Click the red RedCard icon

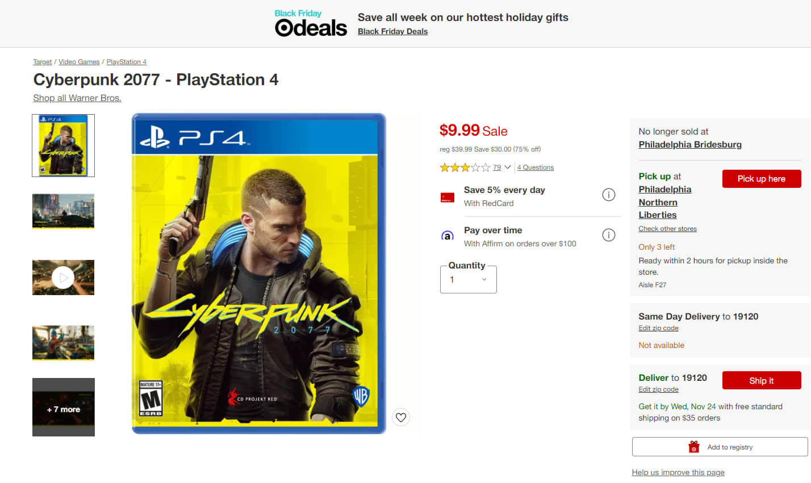coord(448,198)
